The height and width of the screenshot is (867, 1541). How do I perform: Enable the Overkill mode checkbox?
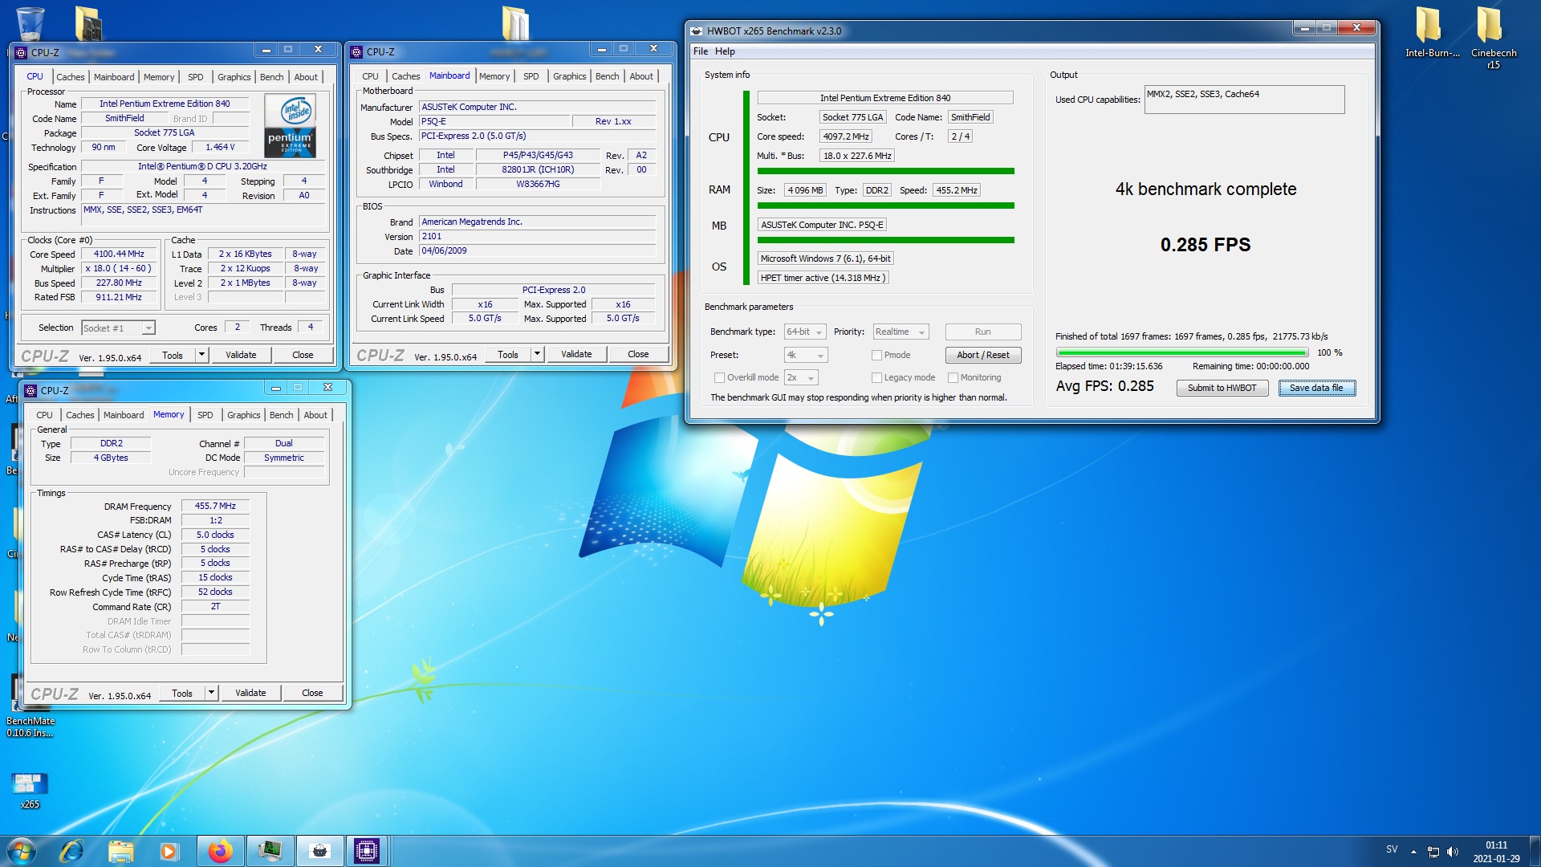point(719,377)
